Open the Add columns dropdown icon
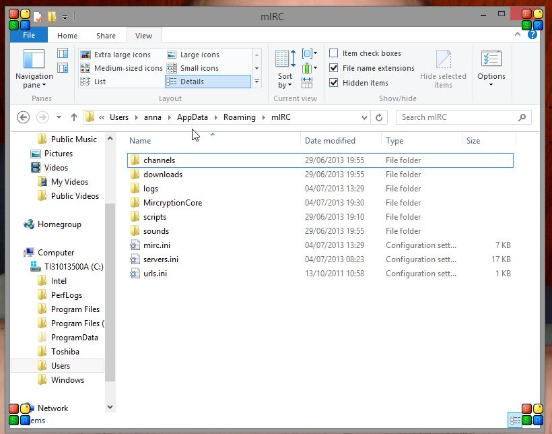This screenshot has width=552, height=434. (310, 67)
